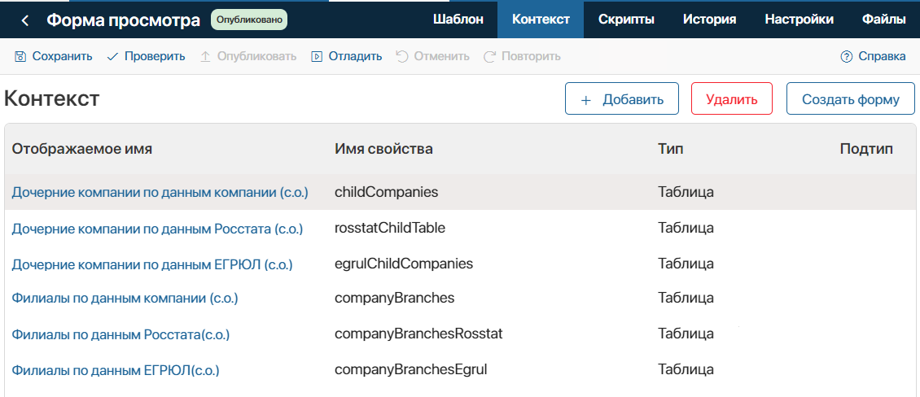Click the Повторить redo arrow icon
Screen dimensions: 920x397
coord(489,57)
